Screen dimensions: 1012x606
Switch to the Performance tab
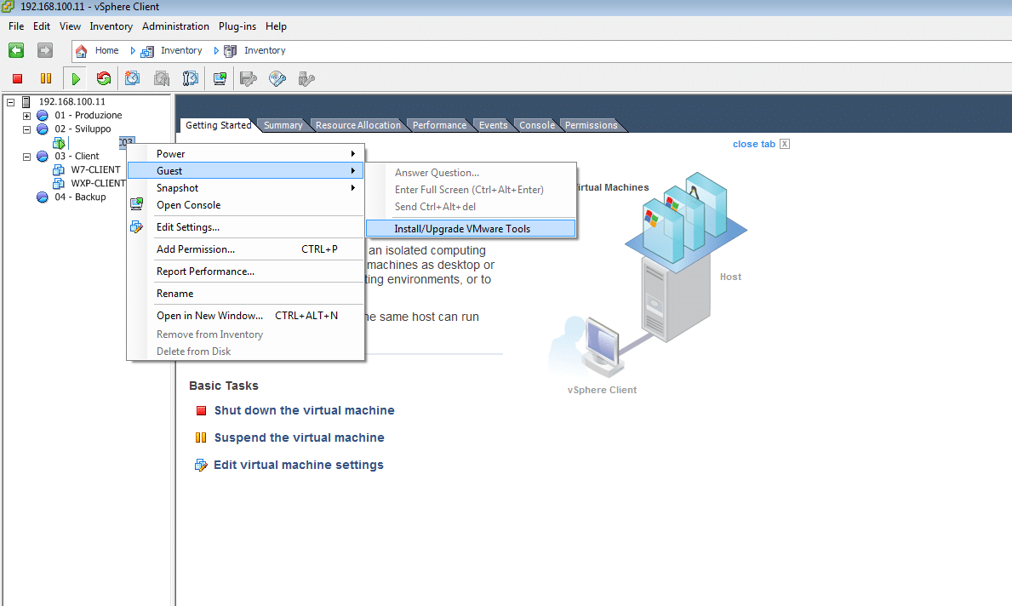(x=439, y=125)
